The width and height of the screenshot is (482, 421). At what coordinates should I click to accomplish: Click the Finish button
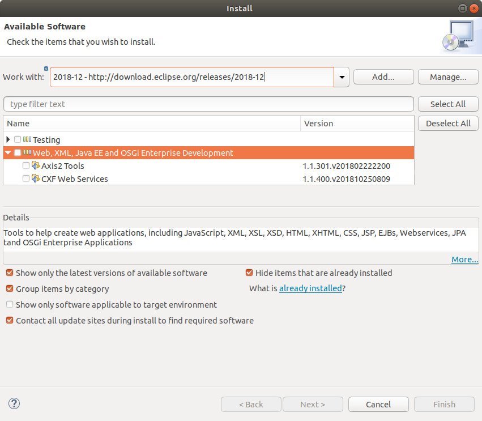pyautogui.click(x=444, y=404)
